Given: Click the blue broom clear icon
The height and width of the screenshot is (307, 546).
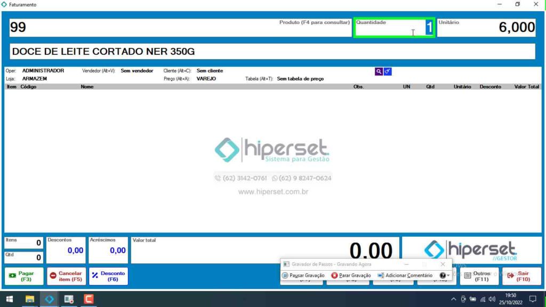Looking at the screenshot, I should pos(388,71).
